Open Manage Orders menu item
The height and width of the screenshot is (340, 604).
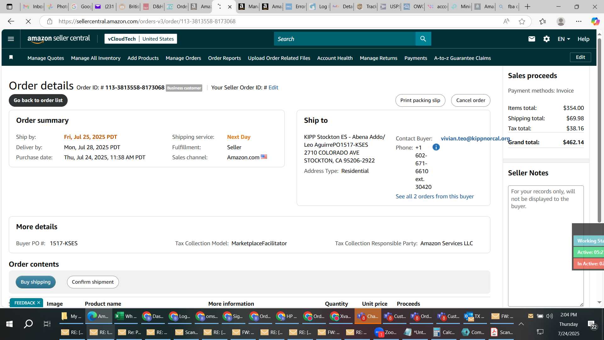(x=183, y=58)
